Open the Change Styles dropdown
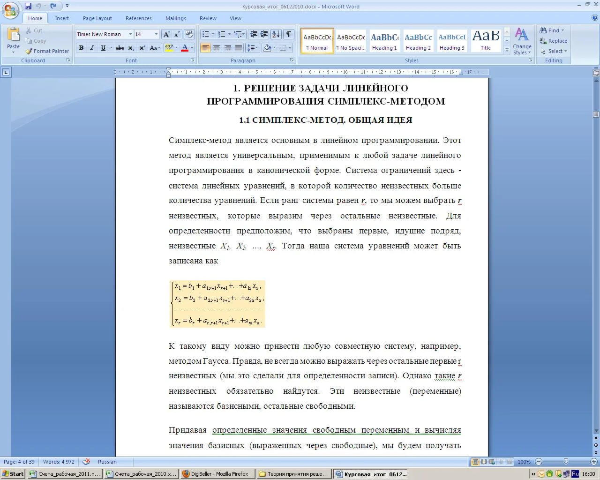Viewport: 600px width, 480px height. click(522, 41)
